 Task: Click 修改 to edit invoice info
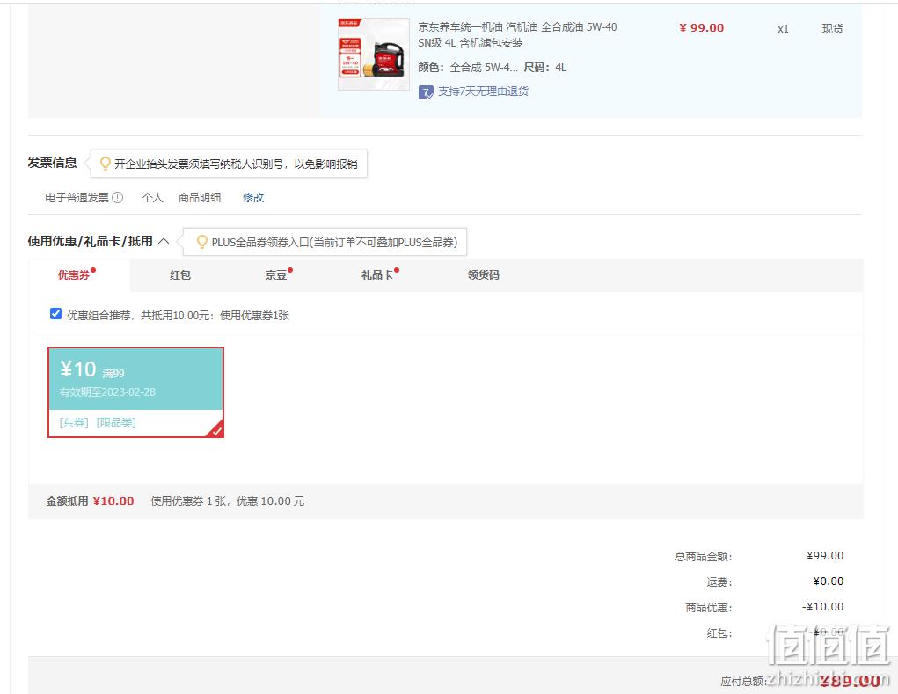(x=253, y=198)
